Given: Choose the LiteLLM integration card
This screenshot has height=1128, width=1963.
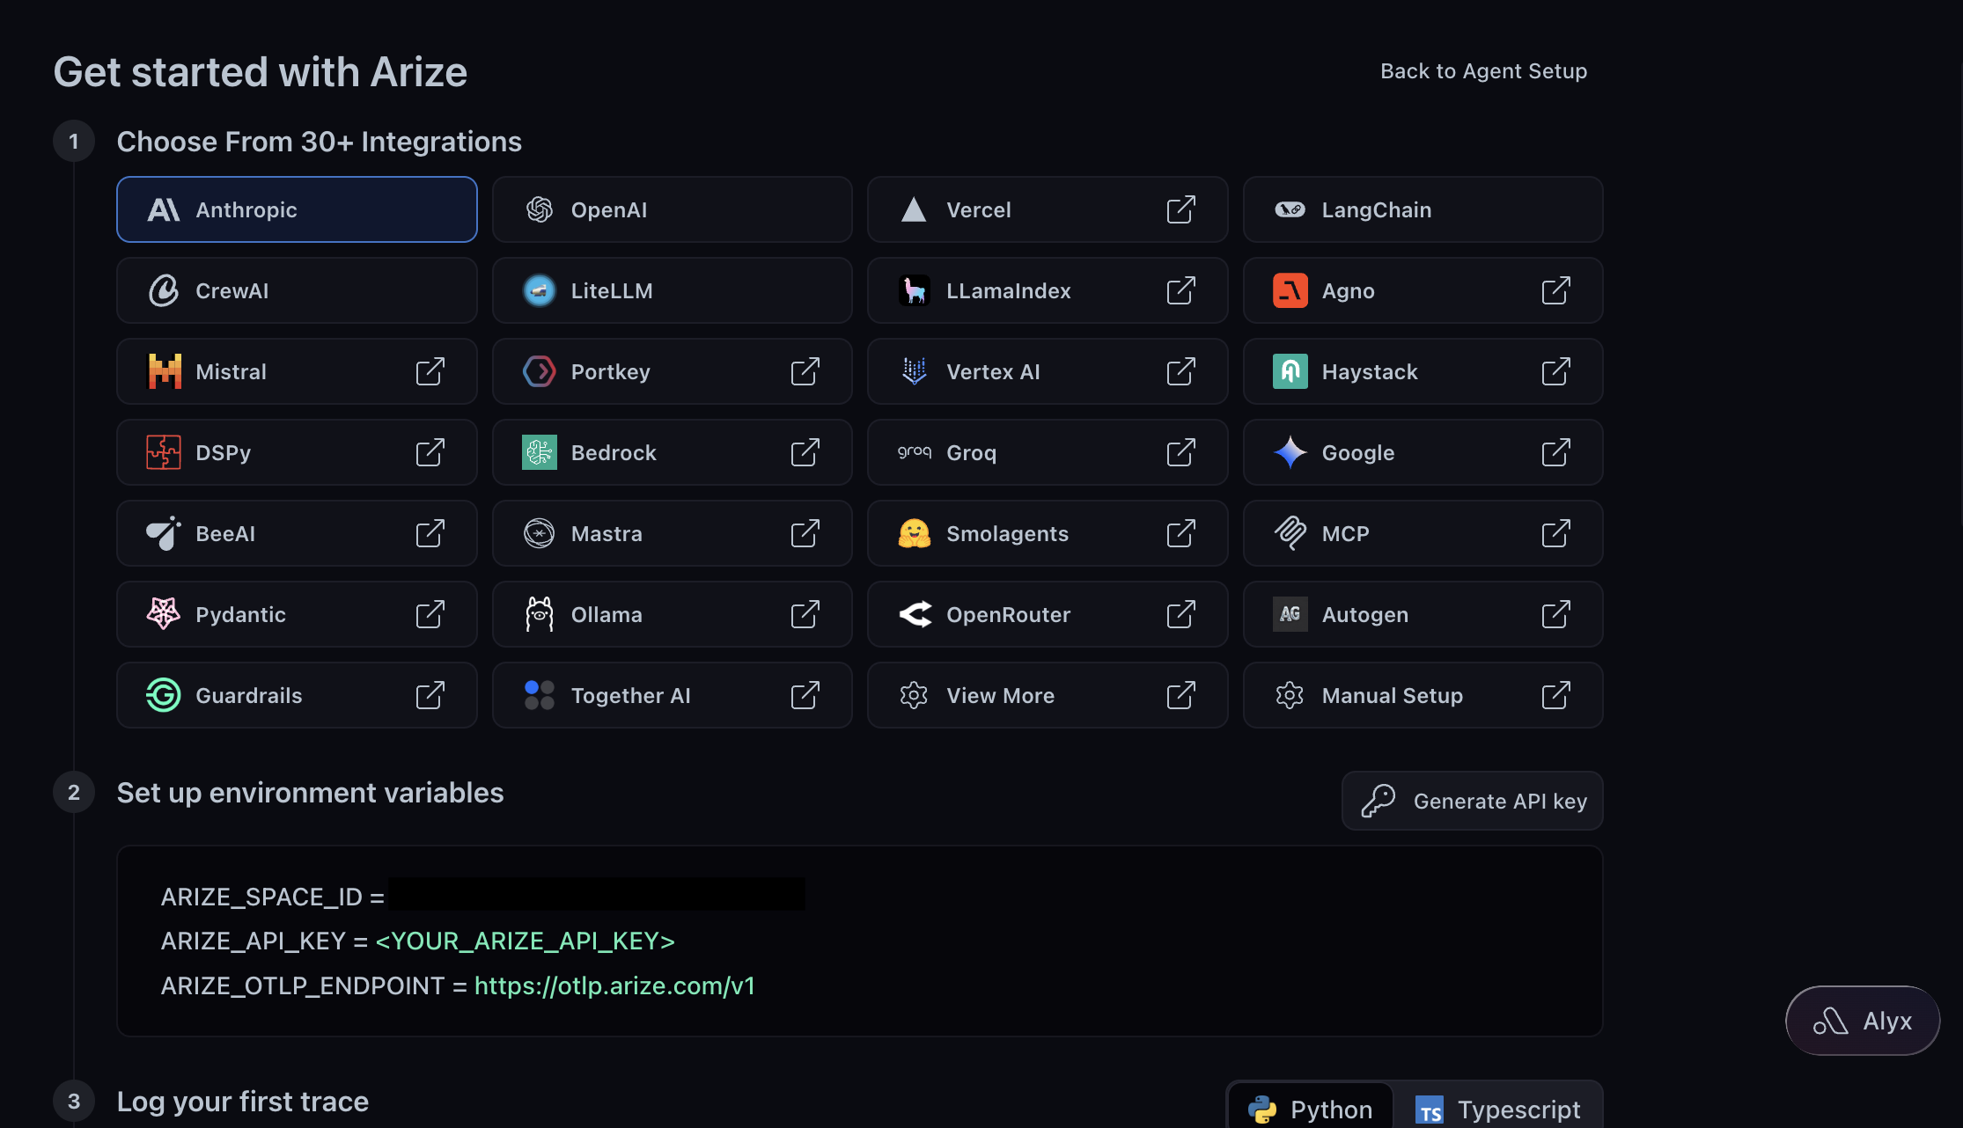Looking at the screenshot, I should pos(672,290).
